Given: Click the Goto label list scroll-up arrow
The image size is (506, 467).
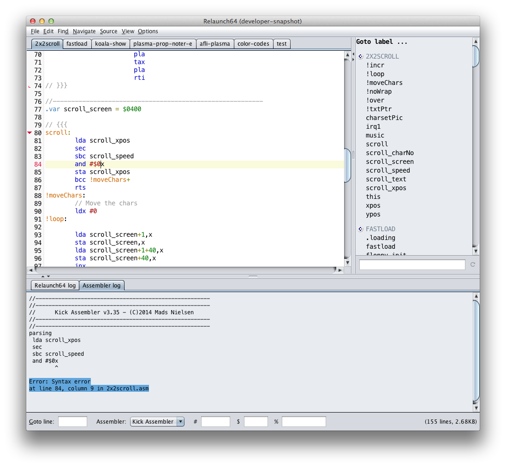Looking at the screenshot, I should pyautogui.click(x=476, y=42).
